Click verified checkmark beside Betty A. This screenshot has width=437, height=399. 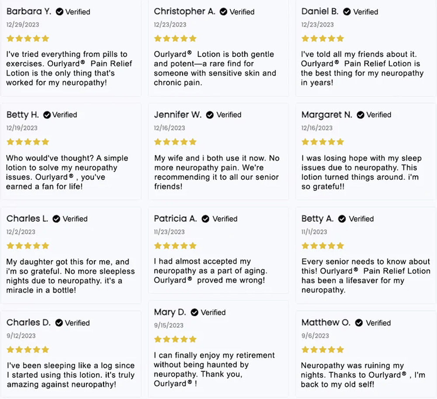pos(342,219)
